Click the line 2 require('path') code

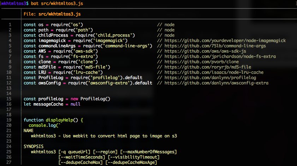point(74,30)
